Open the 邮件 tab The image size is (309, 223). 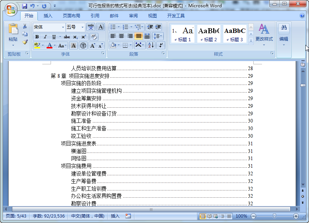click(114, 16)
